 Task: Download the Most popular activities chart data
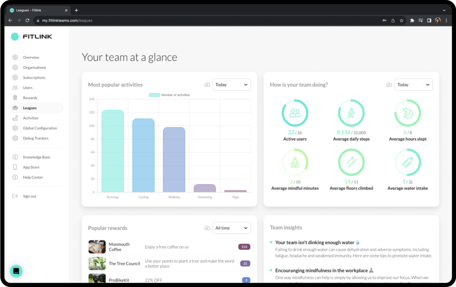(207, 85)
